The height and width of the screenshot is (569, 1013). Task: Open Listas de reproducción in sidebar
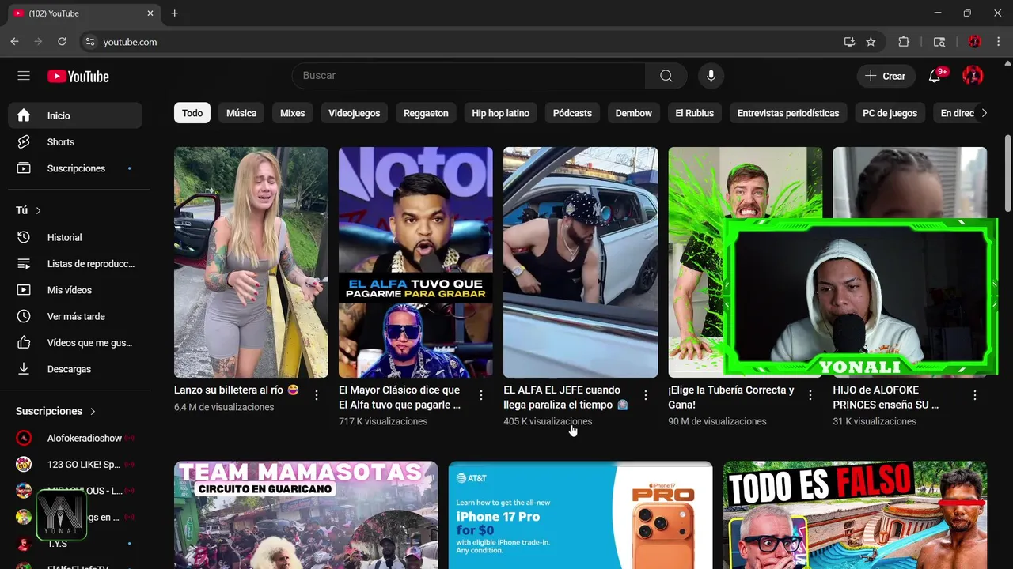75,264
